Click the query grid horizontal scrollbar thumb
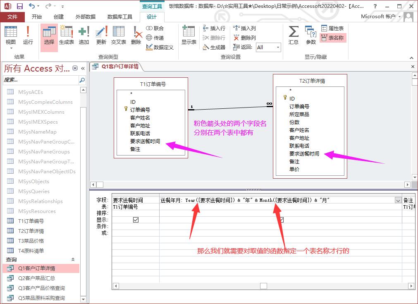Viewport: 418px width, 304px height. coord(263,286)
